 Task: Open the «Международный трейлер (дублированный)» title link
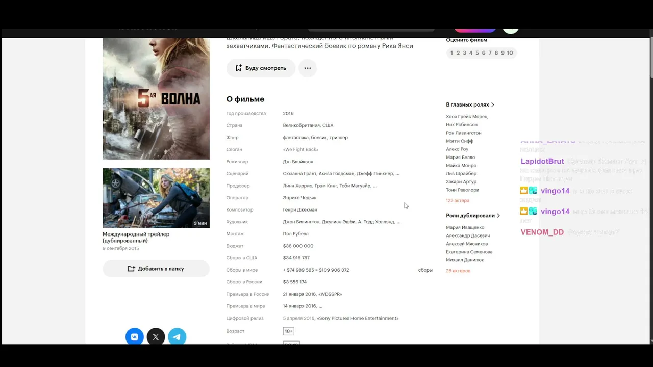point(136,238)
